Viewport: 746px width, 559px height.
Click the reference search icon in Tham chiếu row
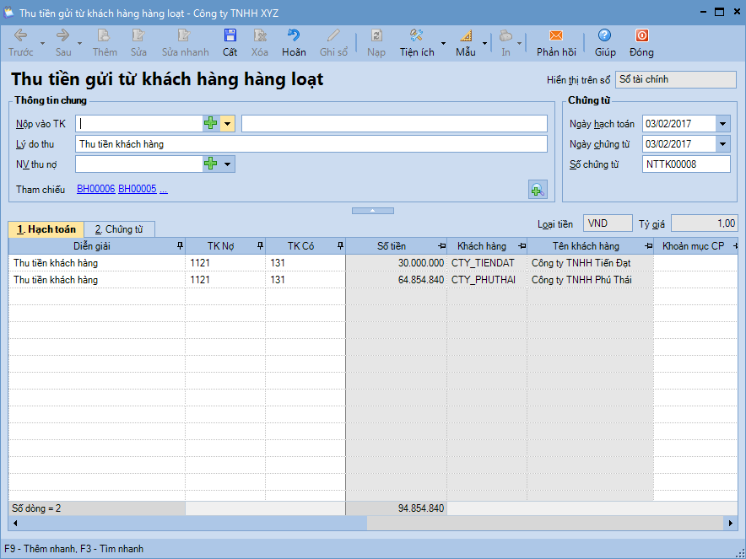click(538, 190)
